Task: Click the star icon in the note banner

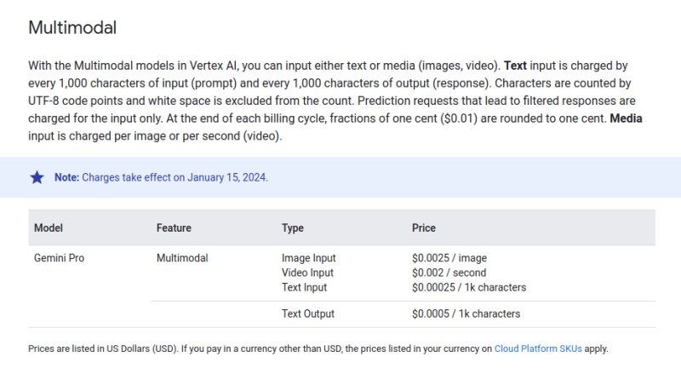Action: (37, 177)
